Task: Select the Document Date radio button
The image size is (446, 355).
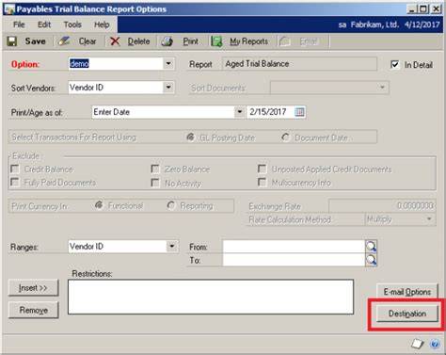Action: click(285, 137)
